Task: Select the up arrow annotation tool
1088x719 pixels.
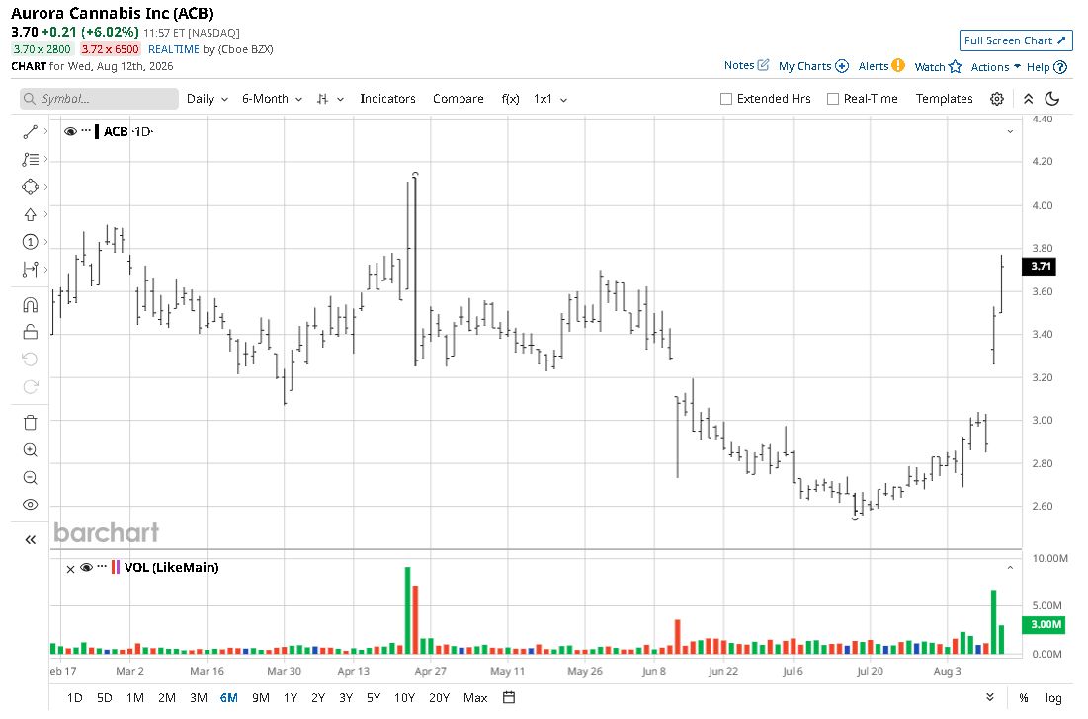Action: click(x=30, y=214)
